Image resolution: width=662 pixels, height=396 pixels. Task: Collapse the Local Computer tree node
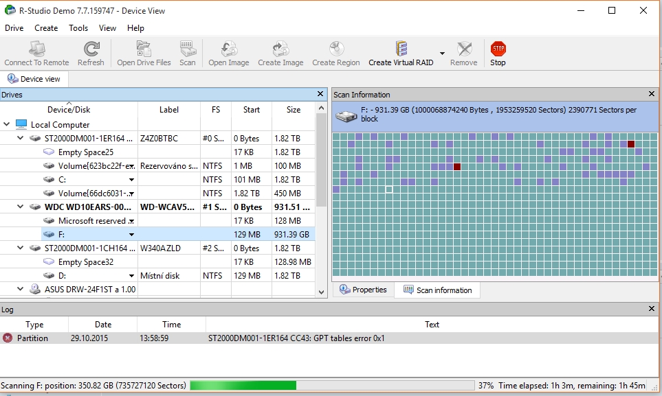click(6, 124)
